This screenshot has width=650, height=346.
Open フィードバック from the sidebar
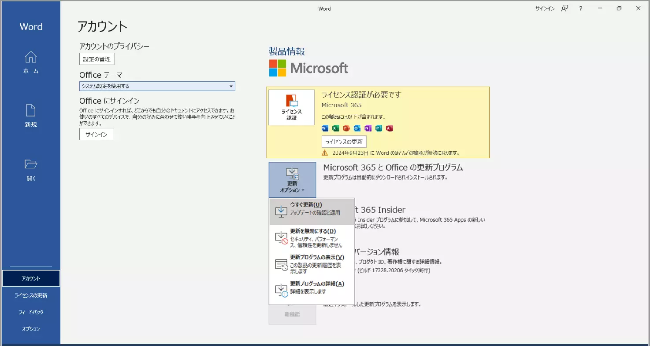tap(30, 312)
